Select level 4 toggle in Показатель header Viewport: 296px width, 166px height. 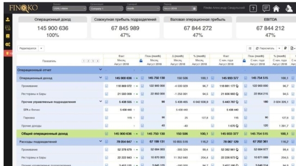tap(98, 61)
